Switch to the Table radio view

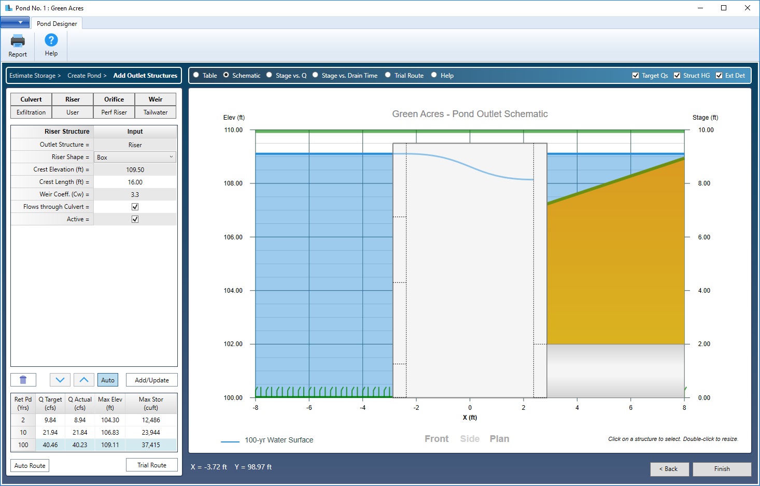pyautogui.click(x=195, y=75)
